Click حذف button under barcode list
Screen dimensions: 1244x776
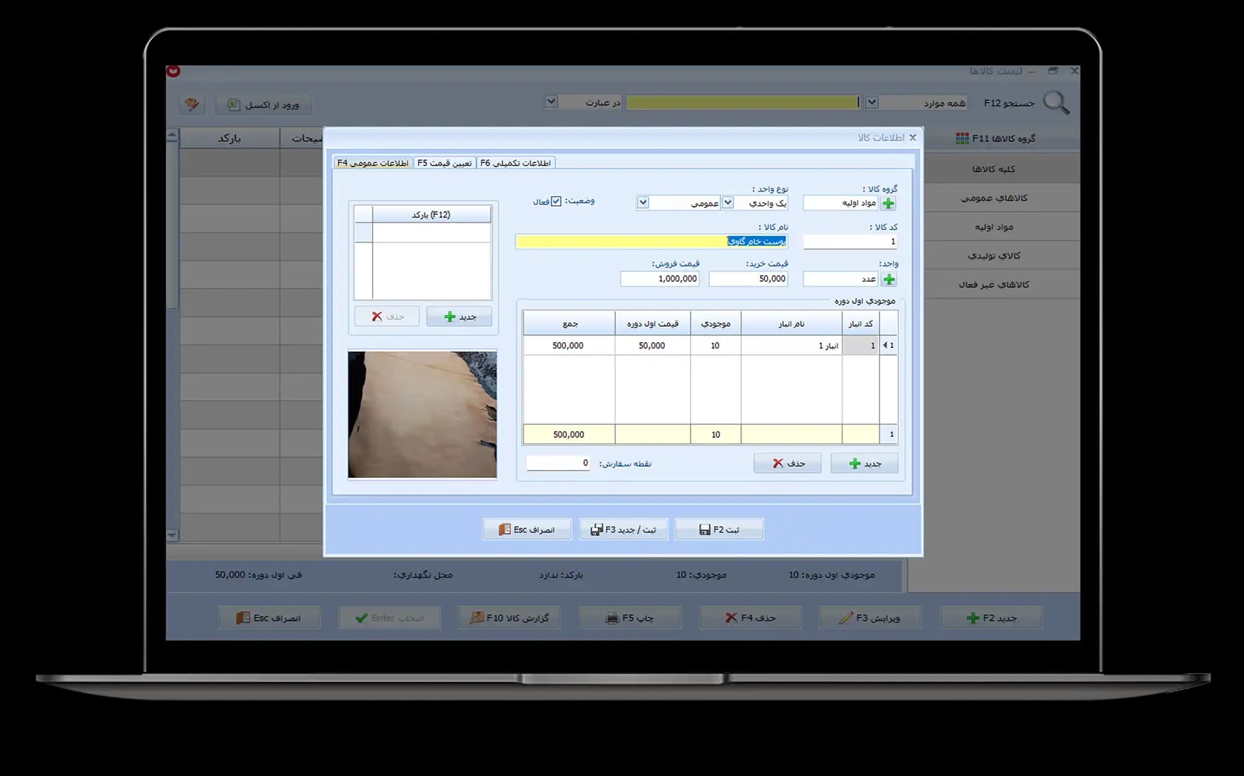pyautogui.click(x=387, y=317)
